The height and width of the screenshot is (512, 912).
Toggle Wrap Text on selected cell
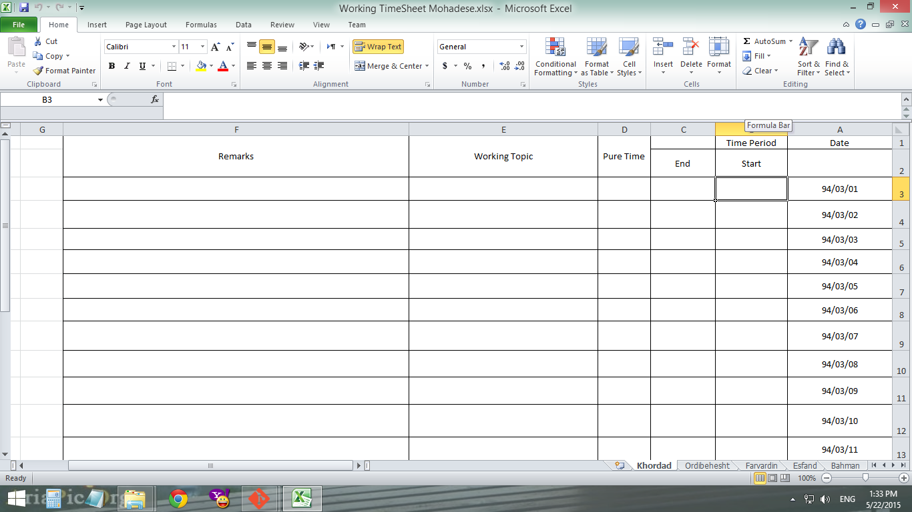point(378,47)
